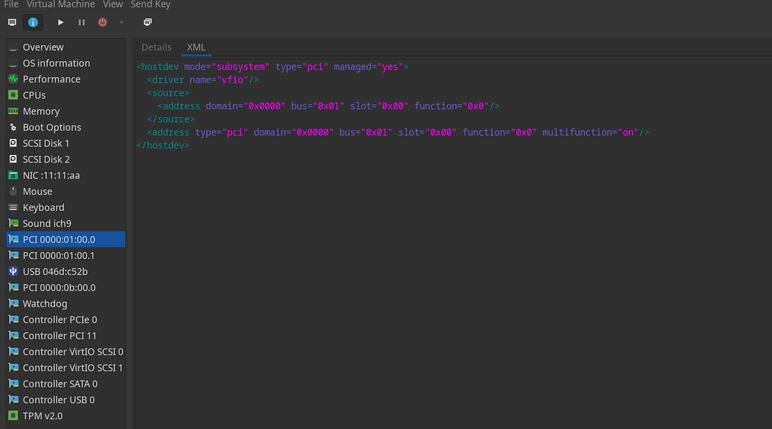Click the graphical console monitor icon
Screen dimensions: 772x429
tap(12, 22)
